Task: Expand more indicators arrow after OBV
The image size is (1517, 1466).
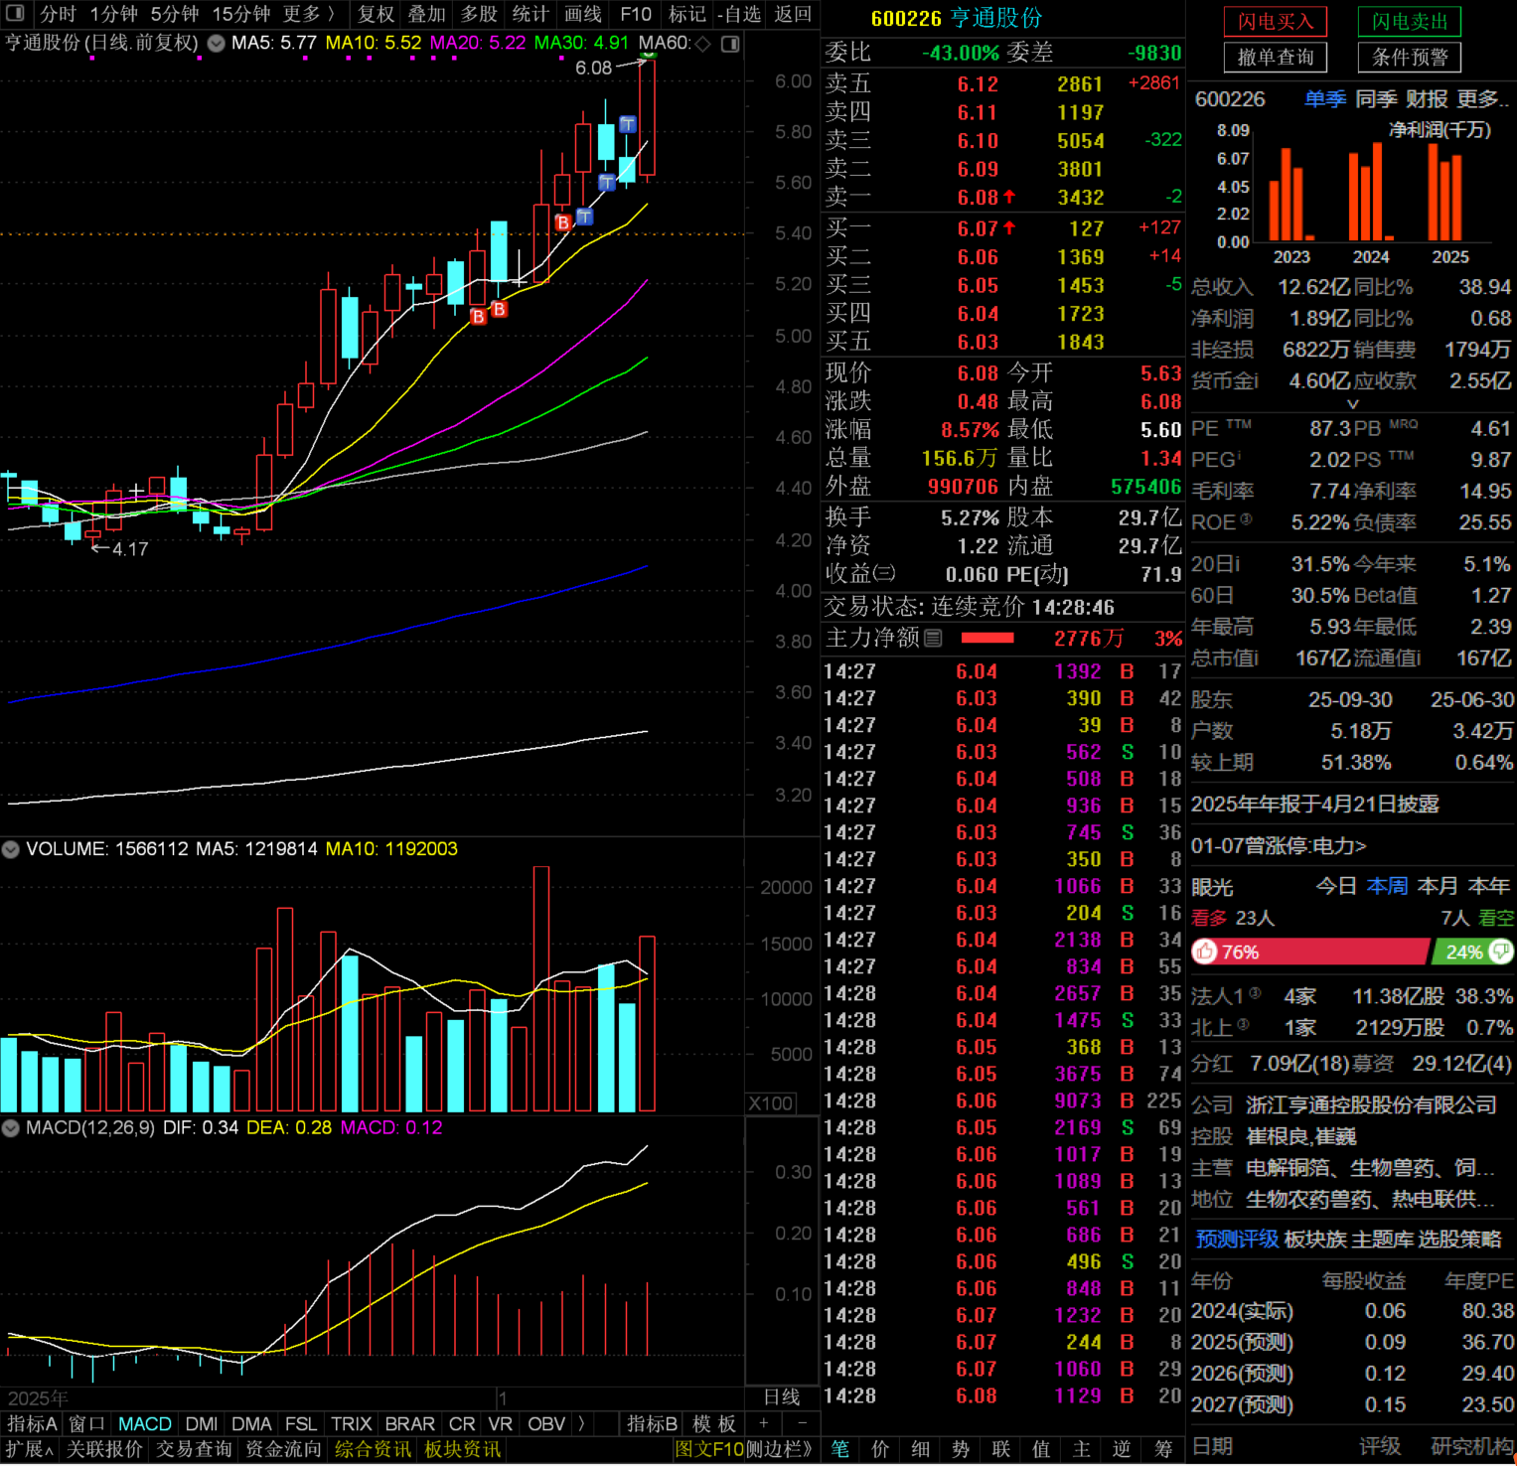Action: point(581,1423)
